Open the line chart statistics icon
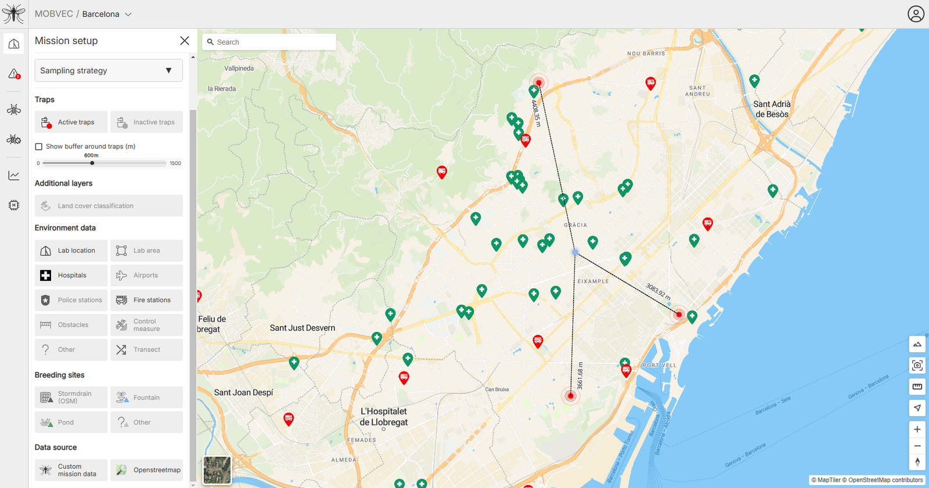 (14, 175)
